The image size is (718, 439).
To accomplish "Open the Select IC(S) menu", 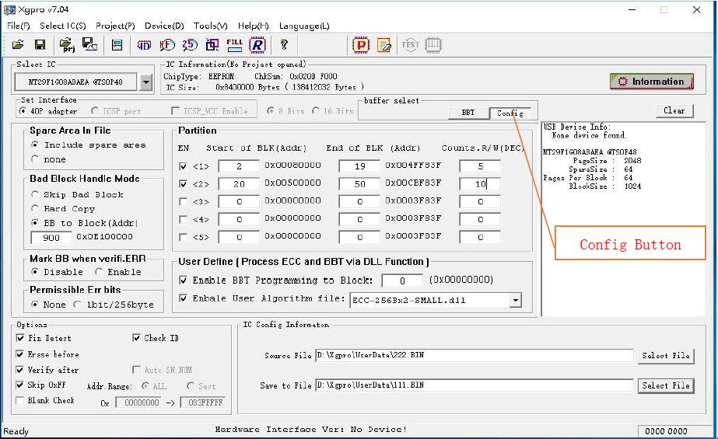I will (x=63, y=26).
